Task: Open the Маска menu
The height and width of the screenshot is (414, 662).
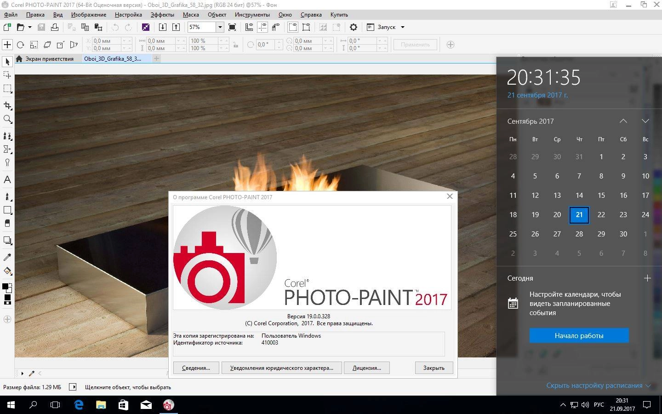Action: (191, 14)
